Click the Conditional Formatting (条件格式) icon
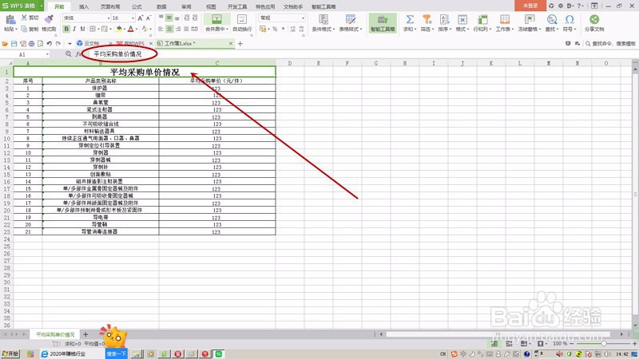 coord(323,19)
